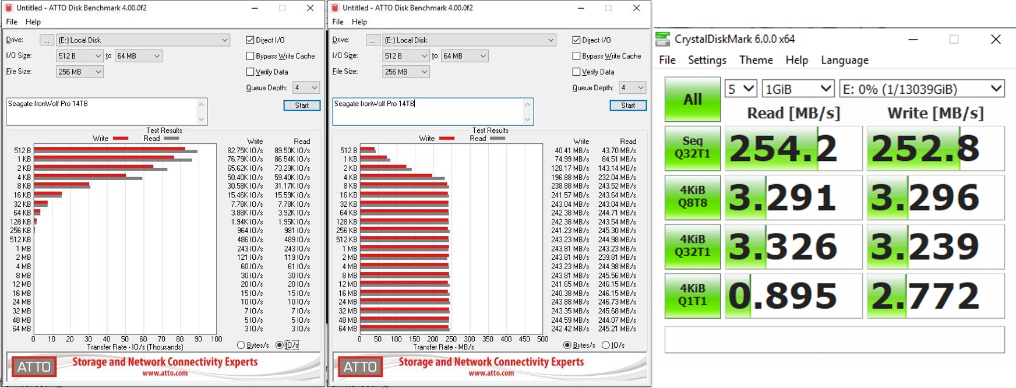The width and height of the screenshot is (1016, 388).
Task: Open the CrystalDiskMark Help menu
Action: 797,60
